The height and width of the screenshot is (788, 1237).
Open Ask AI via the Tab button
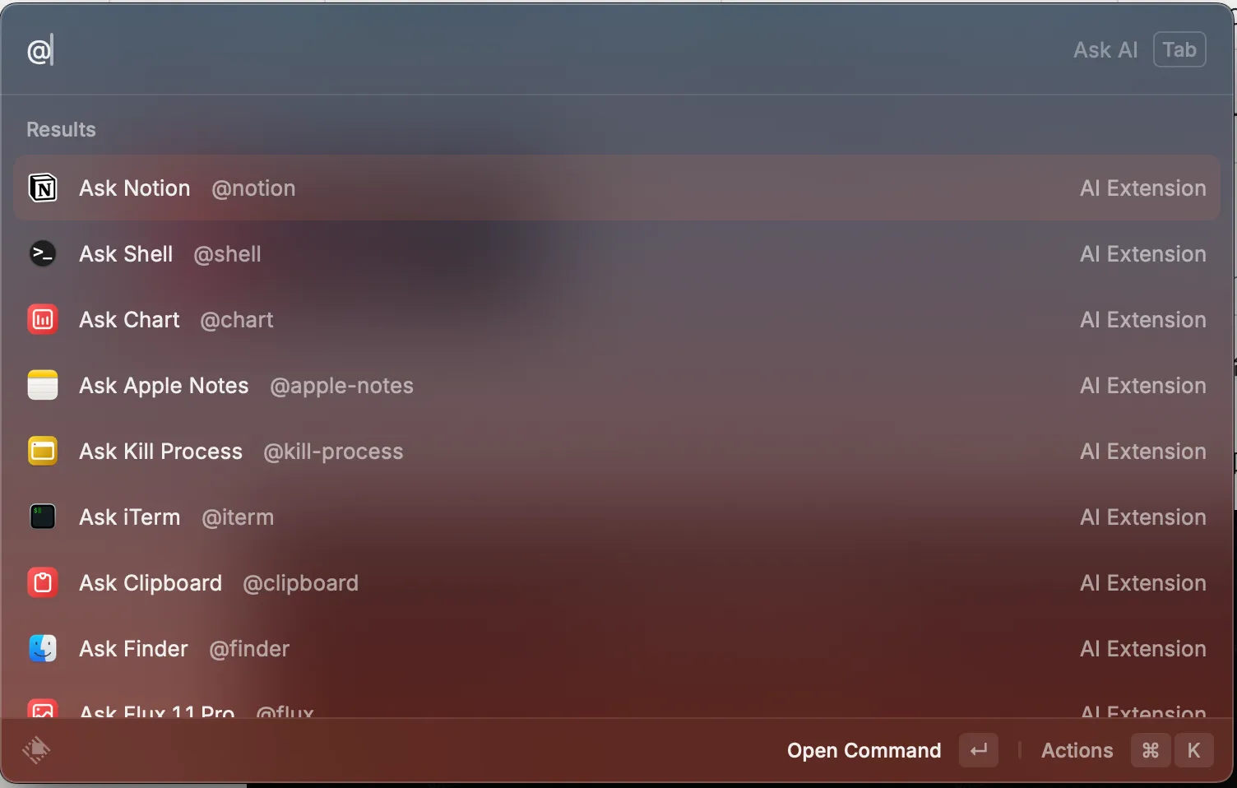pos(1179,50)
